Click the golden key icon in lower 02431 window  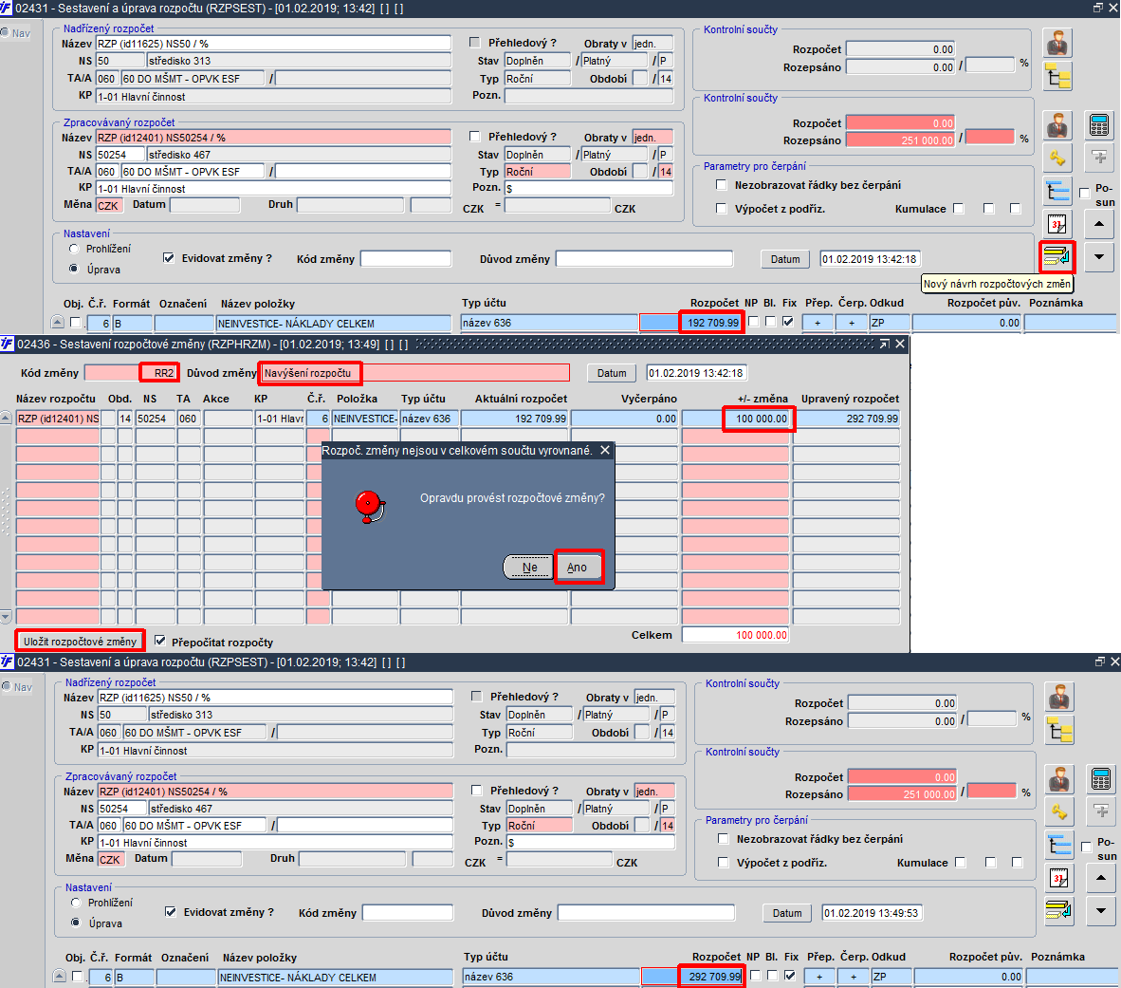[1058, 811]
